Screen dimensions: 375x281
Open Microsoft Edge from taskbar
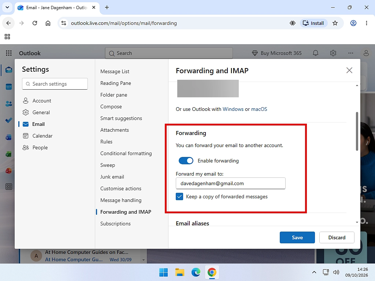pyautogui.click(x=196, y=272)
